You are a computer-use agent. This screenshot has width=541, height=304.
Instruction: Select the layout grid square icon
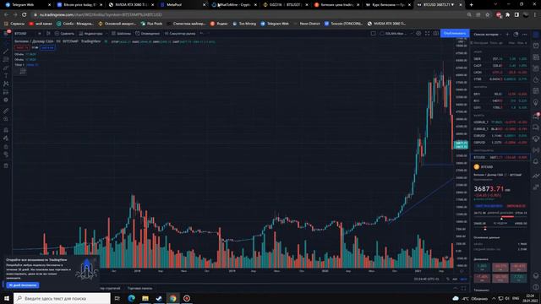[374, 34]
